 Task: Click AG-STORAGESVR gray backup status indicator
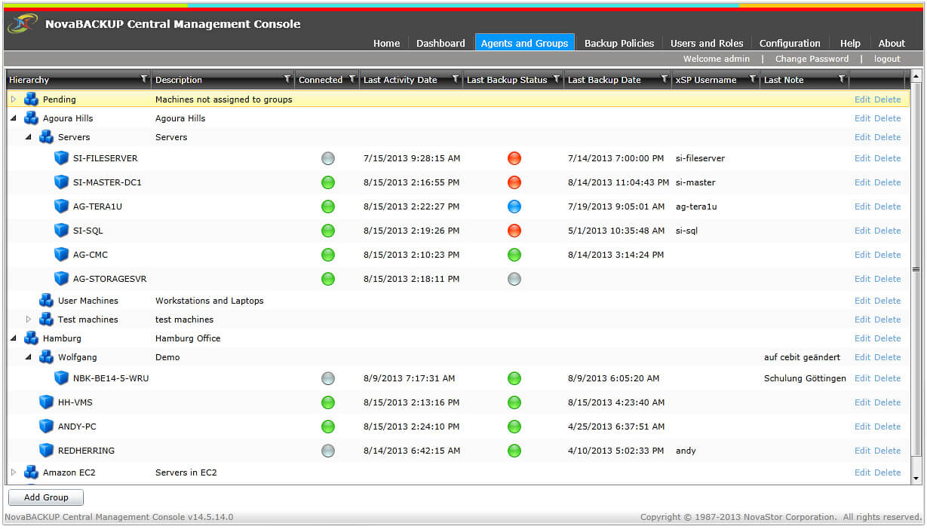(x=514, y=279)
